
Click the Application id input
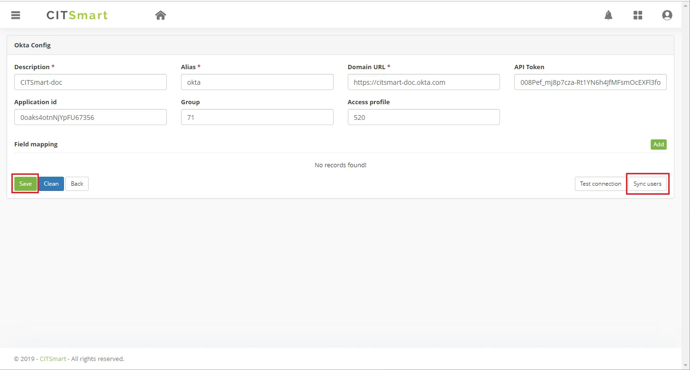91,117
